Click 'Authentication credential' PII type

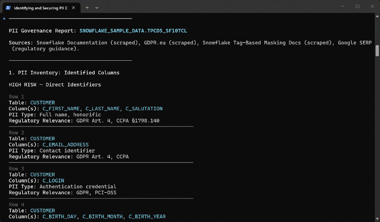(78, 186)
